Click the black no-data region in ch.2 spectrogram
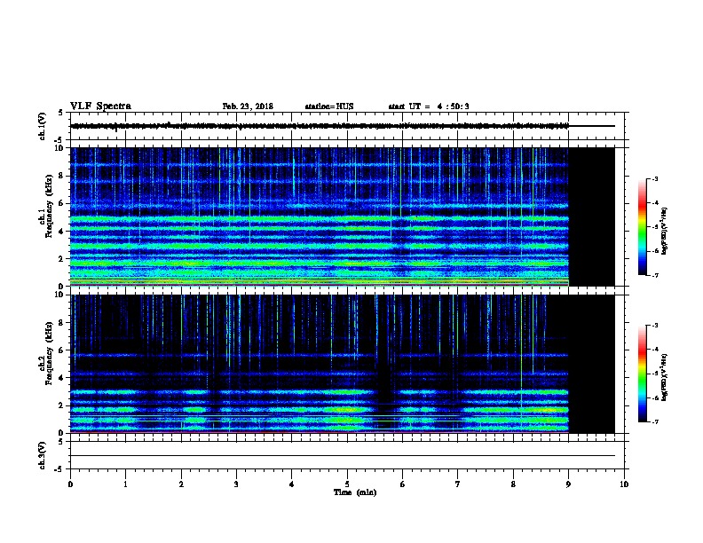The height and width of the screenshot is (543, 703). 592,364
